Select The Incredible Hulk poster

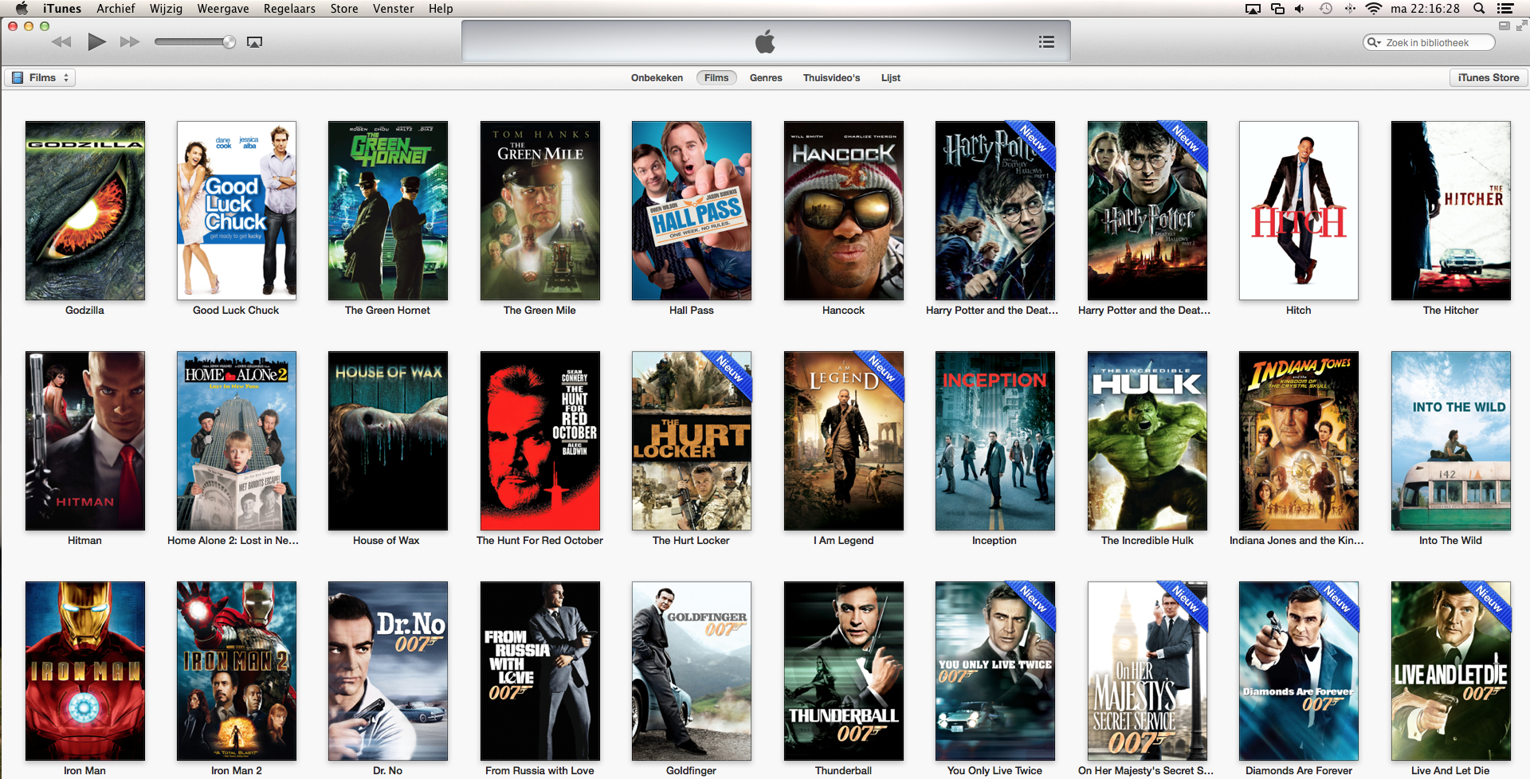[x=1147, y=440]
